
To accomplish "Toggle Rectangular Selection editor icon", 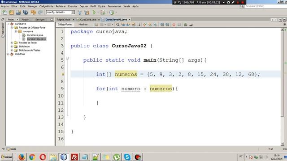I will click(x=139, y=25).
